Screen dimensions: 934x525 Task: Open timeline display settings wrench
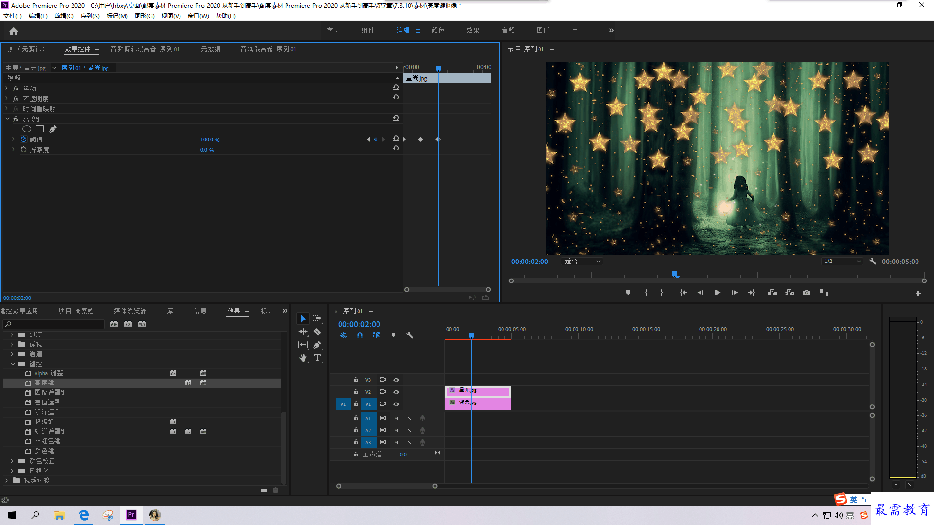point(410,335)
